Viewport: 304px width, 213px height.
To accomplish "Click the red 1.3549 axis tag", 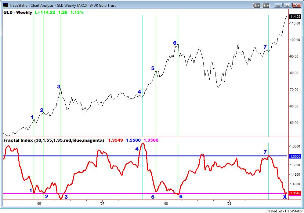I will [x=295, y=193].
